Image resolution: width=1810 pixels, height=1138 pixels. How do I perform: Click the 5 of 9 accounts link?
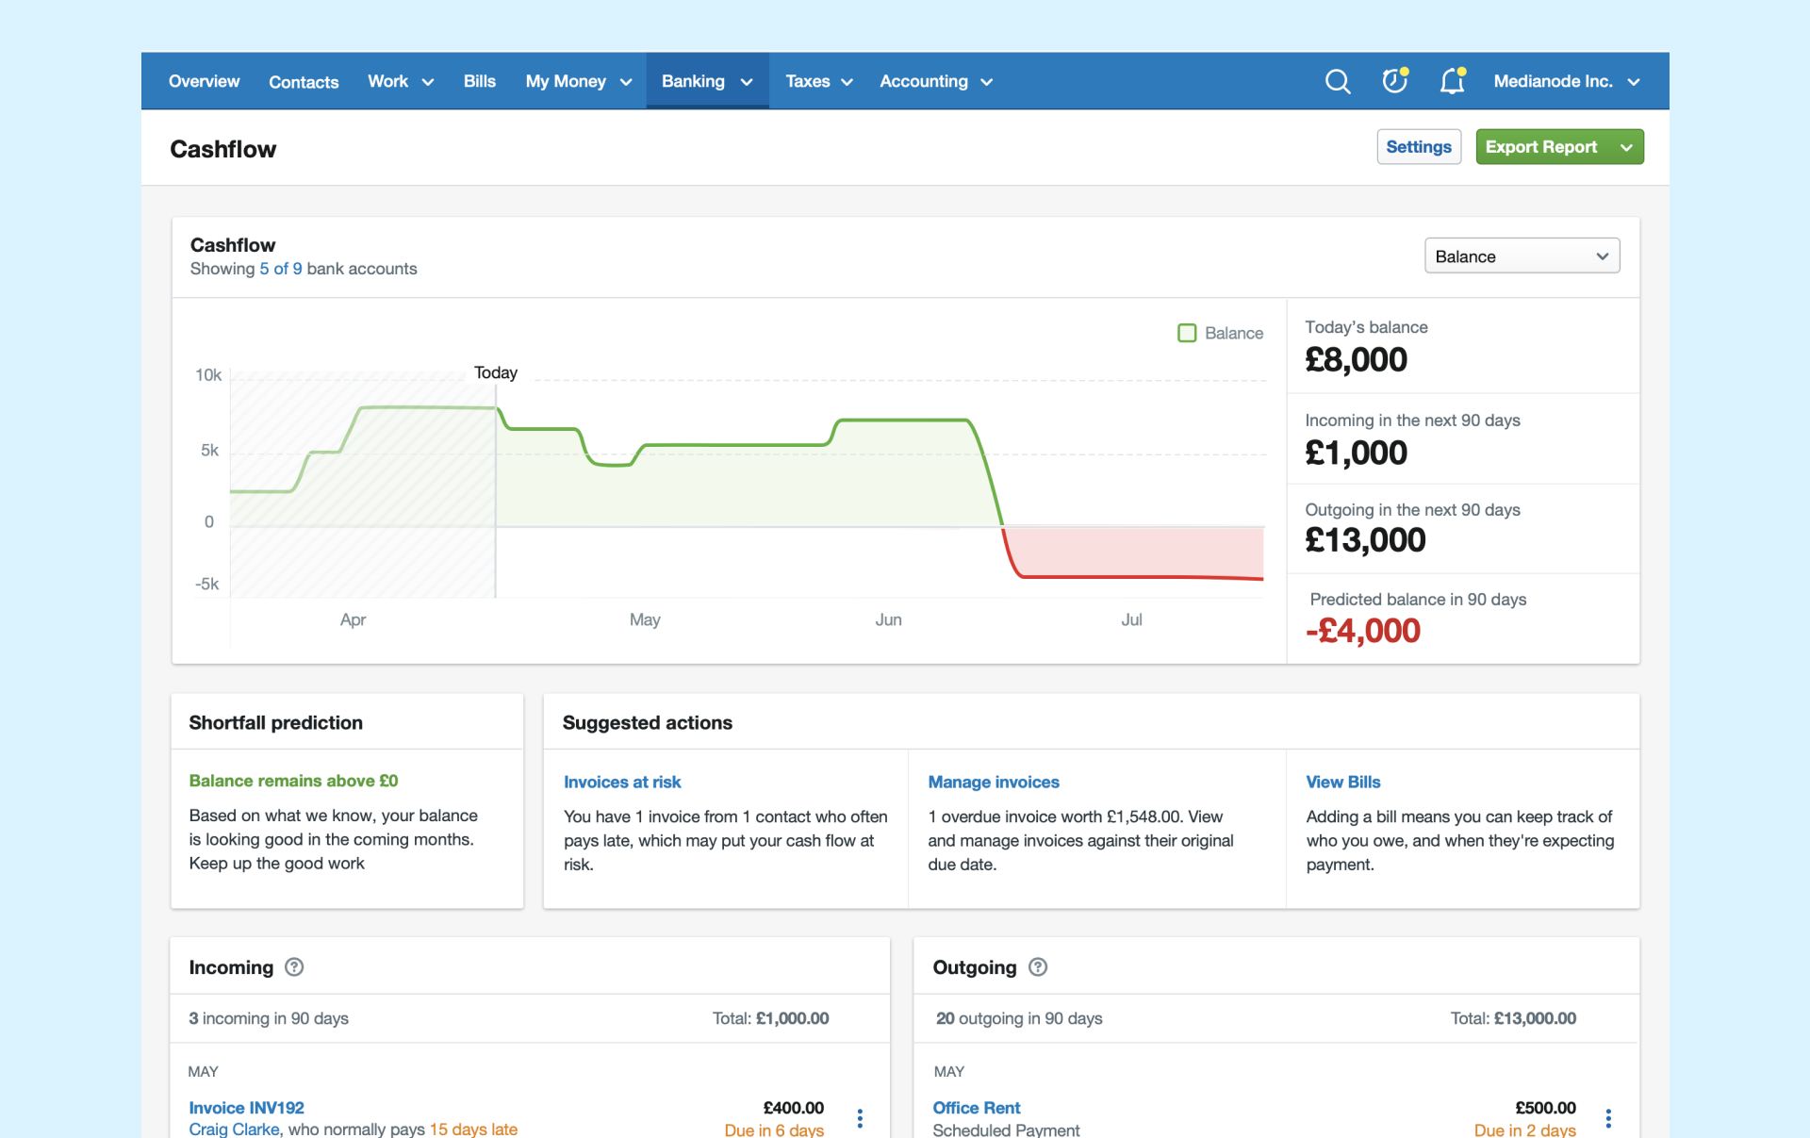(x=281, y=269)
